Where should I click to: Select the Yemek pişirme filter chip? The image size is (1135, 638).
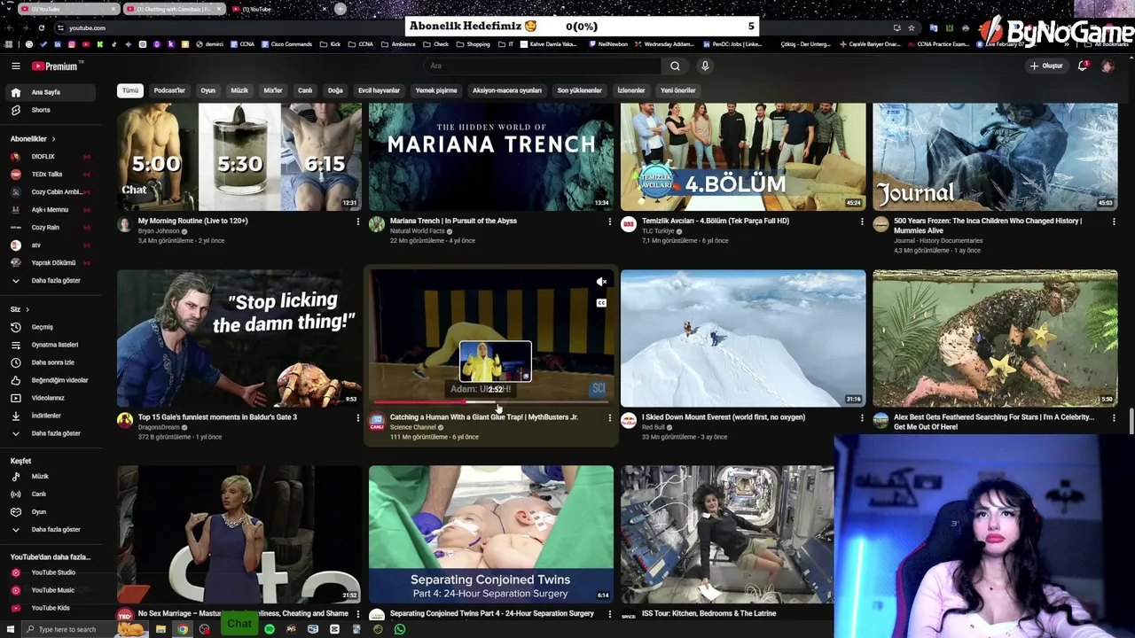[436, 90]
